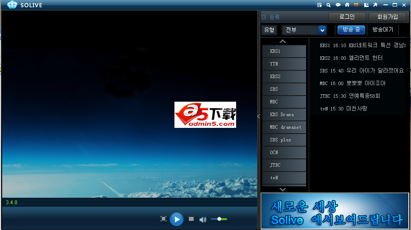Viewport: 411px width, 230px height.
Task: Open MBC 16:00 뽀뽀뽀 아이조아 listing
Action: pyautogui.click(x=352, y=83)
